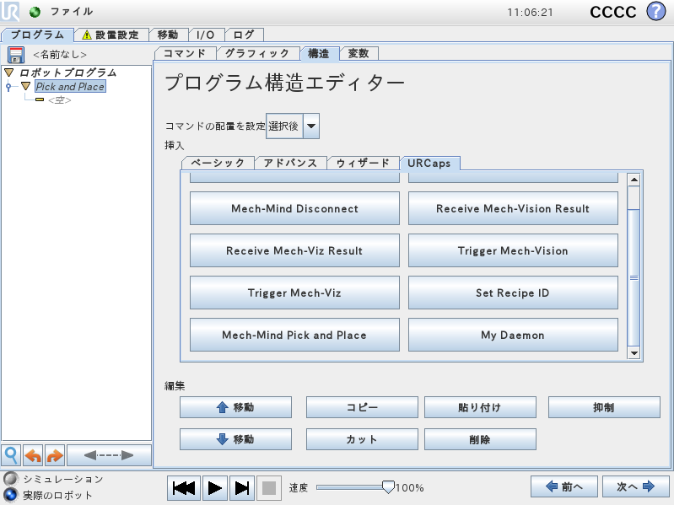Click the save floppy disk icon
The width and height of the screenshot is (674, 505).
[x=15, y=55]
